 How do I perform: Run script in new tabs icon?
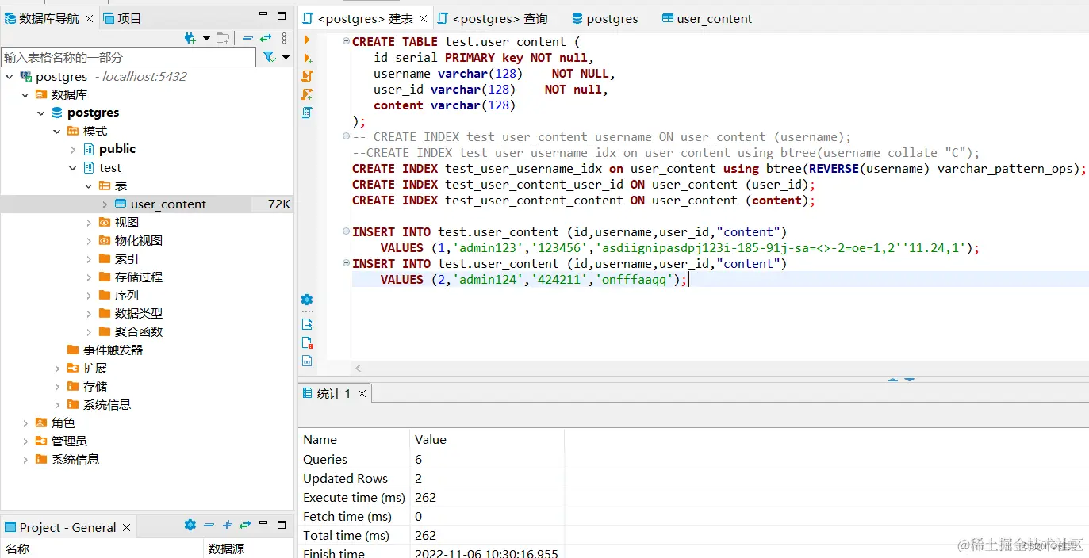[x=307, y=94]
